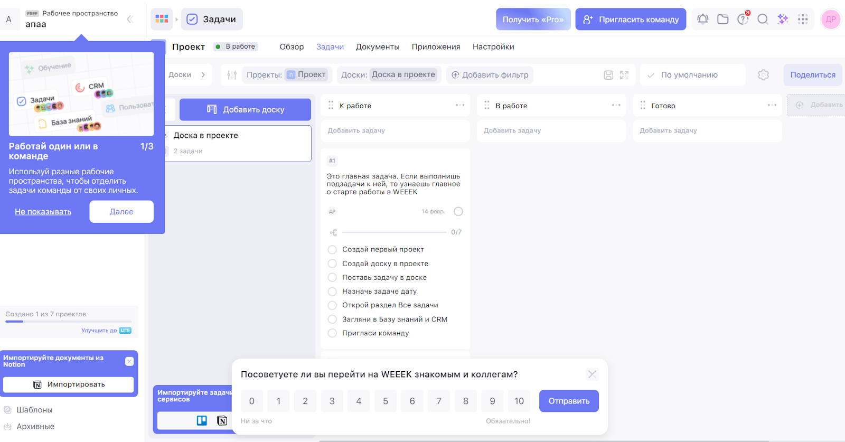Check subtask Загляни в Базу знаний и CRM
This screenshot has width=845, height=442.
click(x=332, y=319)
